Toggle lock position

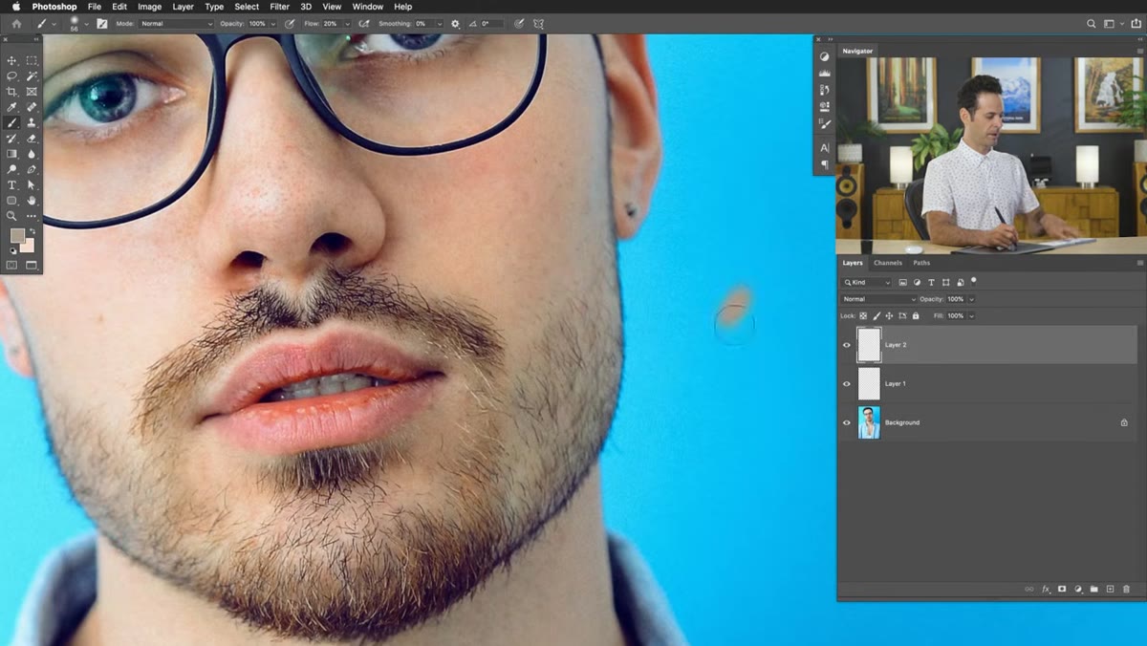click(x=889, y=315)
